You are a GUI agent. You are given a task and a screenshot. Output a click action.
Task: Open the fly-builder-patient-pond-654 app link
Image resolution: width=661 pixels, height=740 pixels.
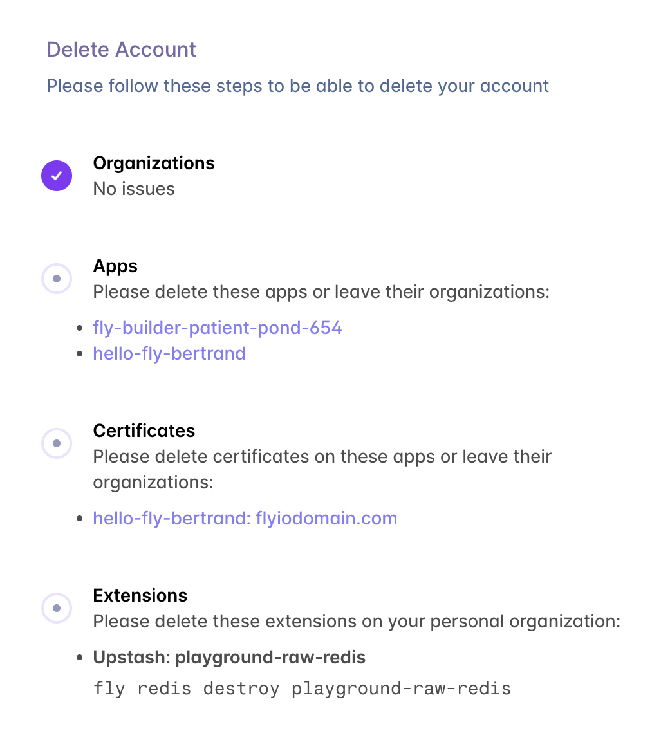tap(217, 328)
